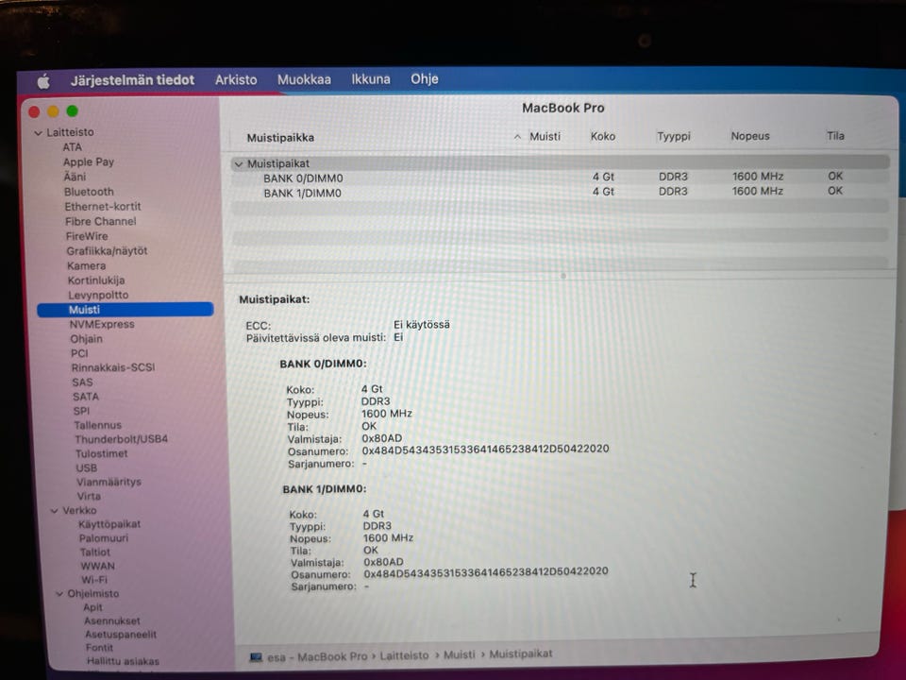Select Vianmääritys in sidebar

(109, 483)
